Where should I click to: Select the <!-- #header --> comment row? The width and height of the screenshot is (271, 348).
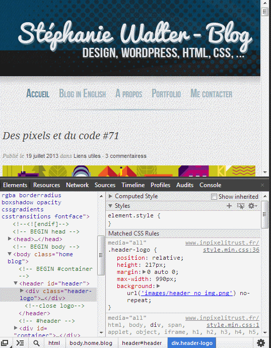(47, 321)
